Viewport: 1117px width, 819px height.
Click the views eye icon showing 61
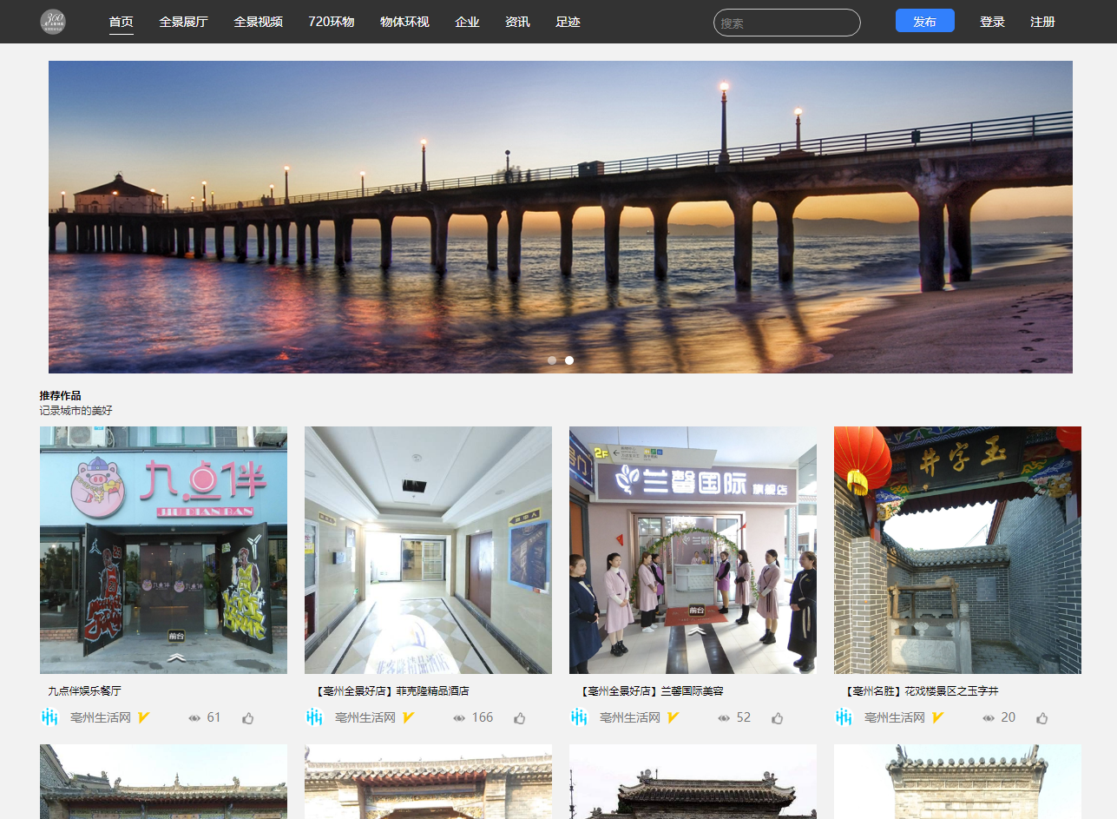[194, 718]
